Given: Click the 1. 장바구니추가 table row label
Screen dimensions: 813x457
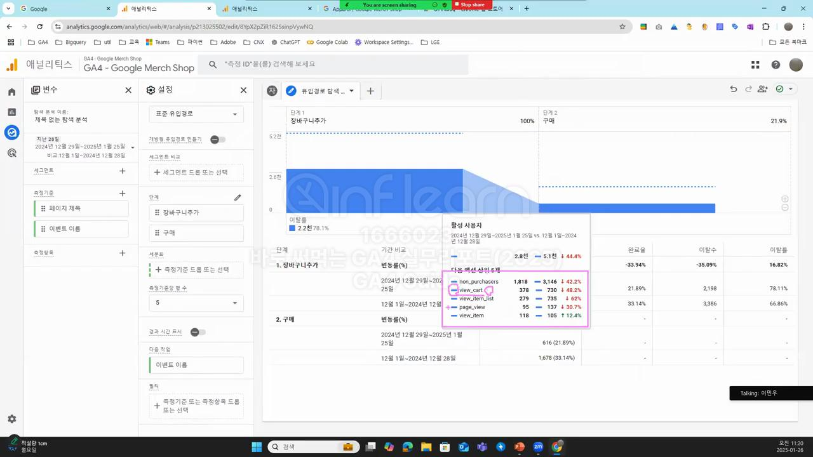Looking at the screenshot, I should coord(297,265).
